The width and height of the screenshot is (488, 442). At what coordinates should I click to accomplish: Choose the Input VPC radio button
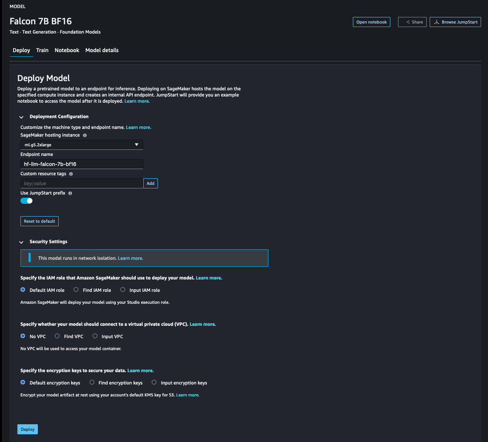click(95, 336)
